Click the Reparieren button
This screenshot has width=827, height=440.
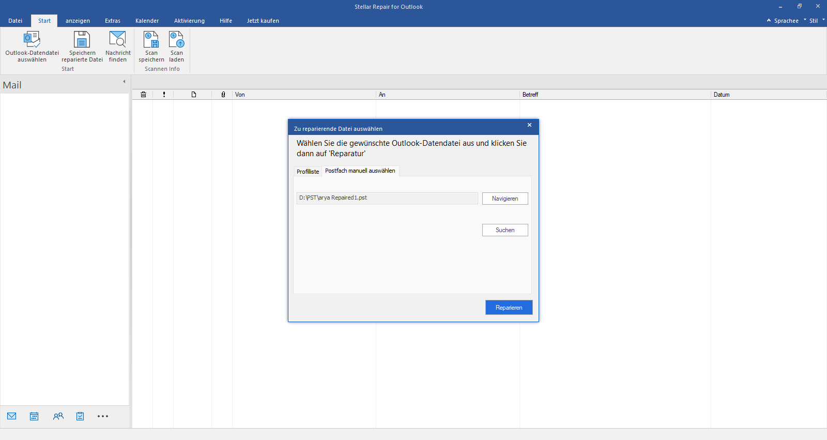point(509,308)
